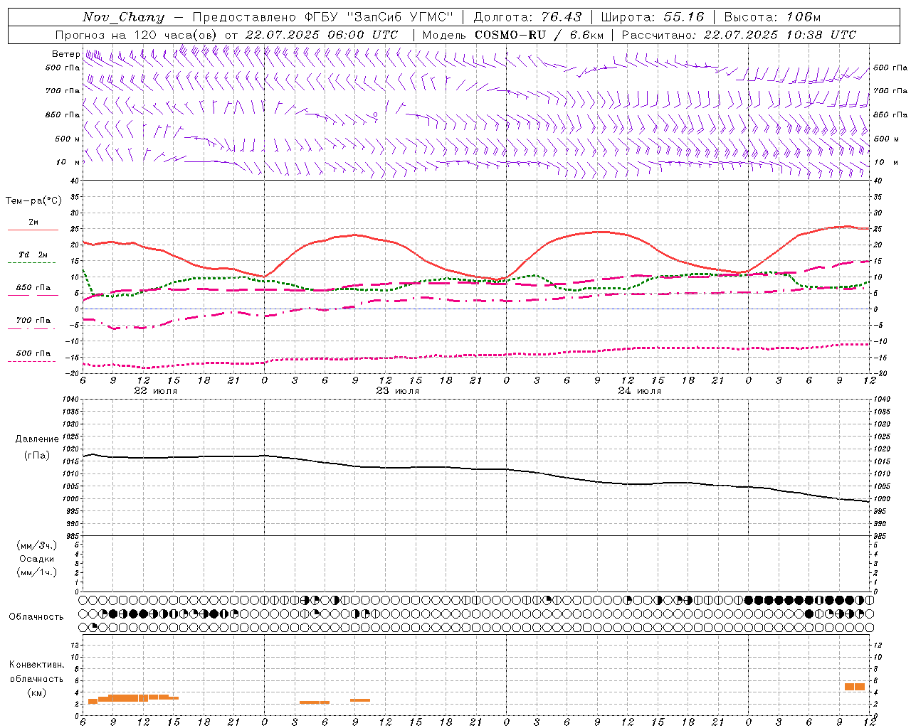Click the elevation value Высота: 106м

point(772,17)
